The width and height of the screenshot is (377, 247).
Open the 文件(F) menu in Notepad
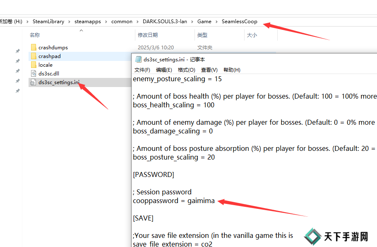coord(142,70)
